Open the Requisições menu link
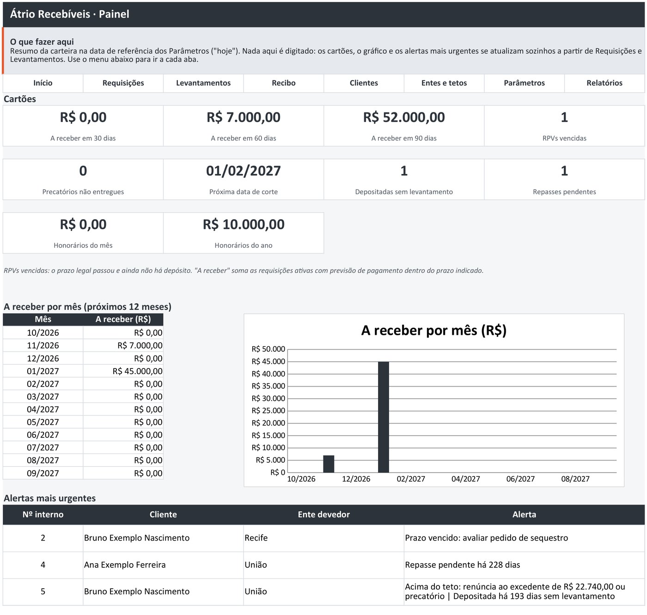 (x=123, y=83)
